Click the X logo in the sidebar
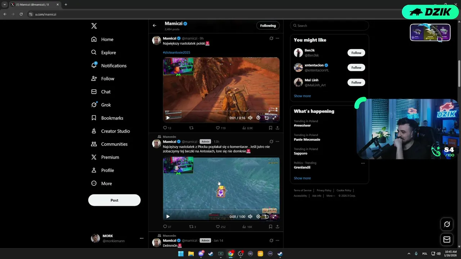The height and width of the screenshot is (259, 461). pyautogui.click(x=94, y=26)
